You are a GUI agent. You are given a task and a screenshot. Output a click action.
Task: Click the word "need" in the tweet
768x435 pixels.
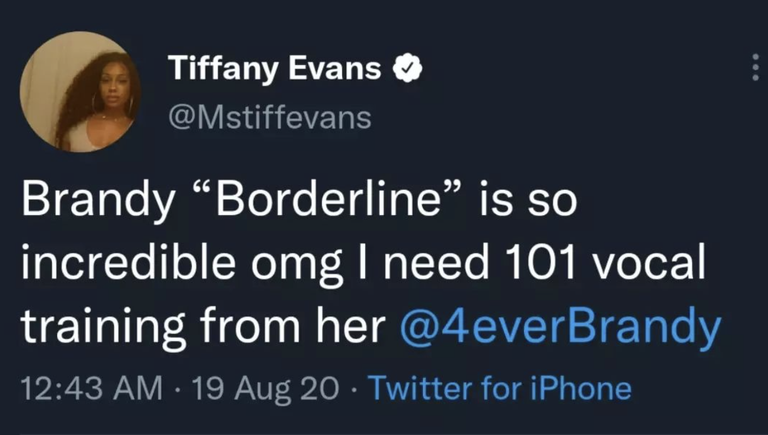[x=435, y=264]
